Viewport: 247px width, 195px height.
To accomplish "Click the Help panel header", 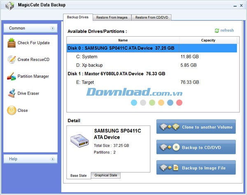I will pyautogui.click(x=30, y=159).
